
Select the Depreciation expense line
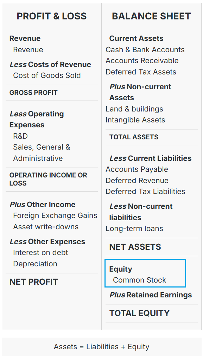click(35, 264)
